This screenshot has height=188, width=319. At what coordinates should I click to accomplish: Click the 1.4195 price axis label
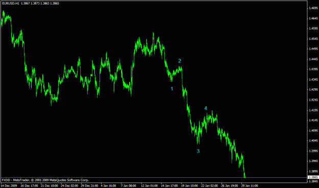pyautogui.click(x=313, y=110)
